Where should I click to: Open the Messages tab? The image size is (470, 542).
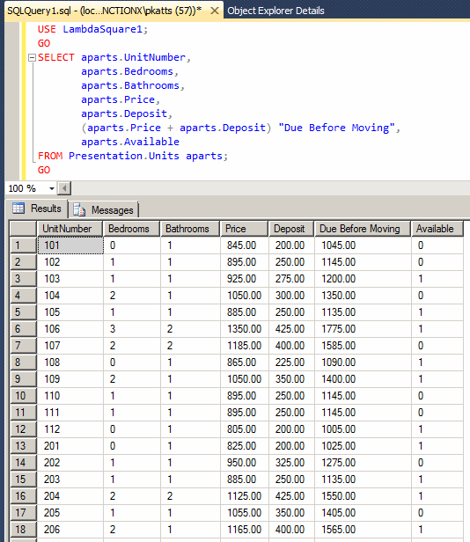tap(103, 209)
